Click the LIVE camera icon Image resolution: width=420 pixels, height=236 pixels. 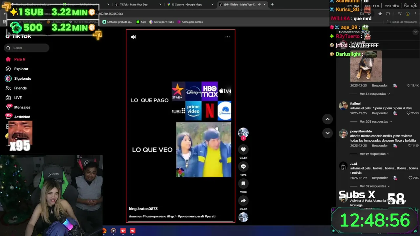[8, 98]
